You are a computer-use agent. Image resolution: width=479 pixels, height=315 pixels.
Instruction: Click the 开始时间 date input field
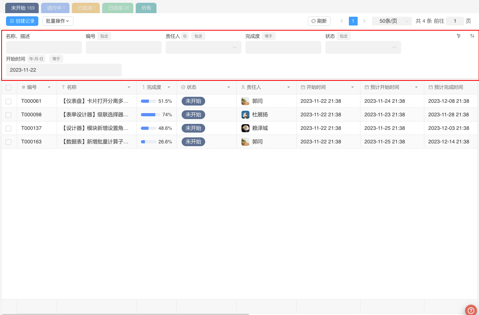(x=64, y=70)
